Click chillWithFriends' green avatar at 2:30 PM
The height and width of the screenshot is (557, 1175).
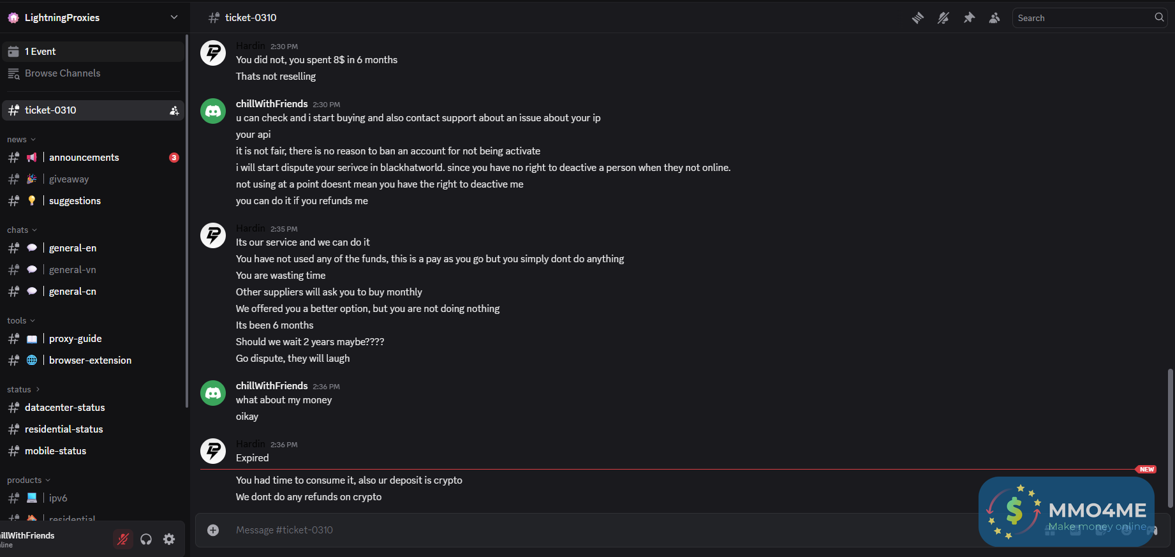[x=213, y=111]
